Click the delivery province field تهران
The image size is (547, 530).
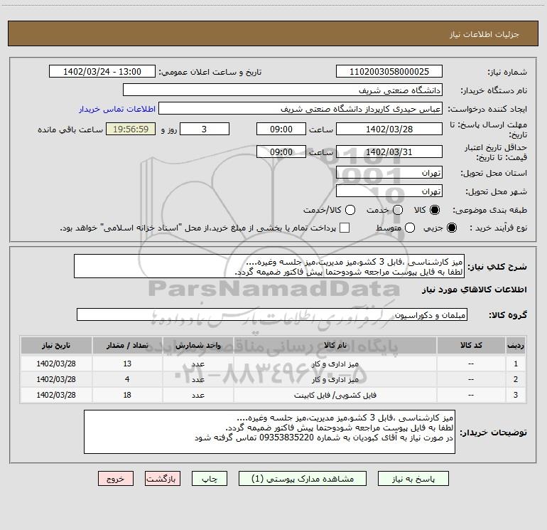point(389,173)
